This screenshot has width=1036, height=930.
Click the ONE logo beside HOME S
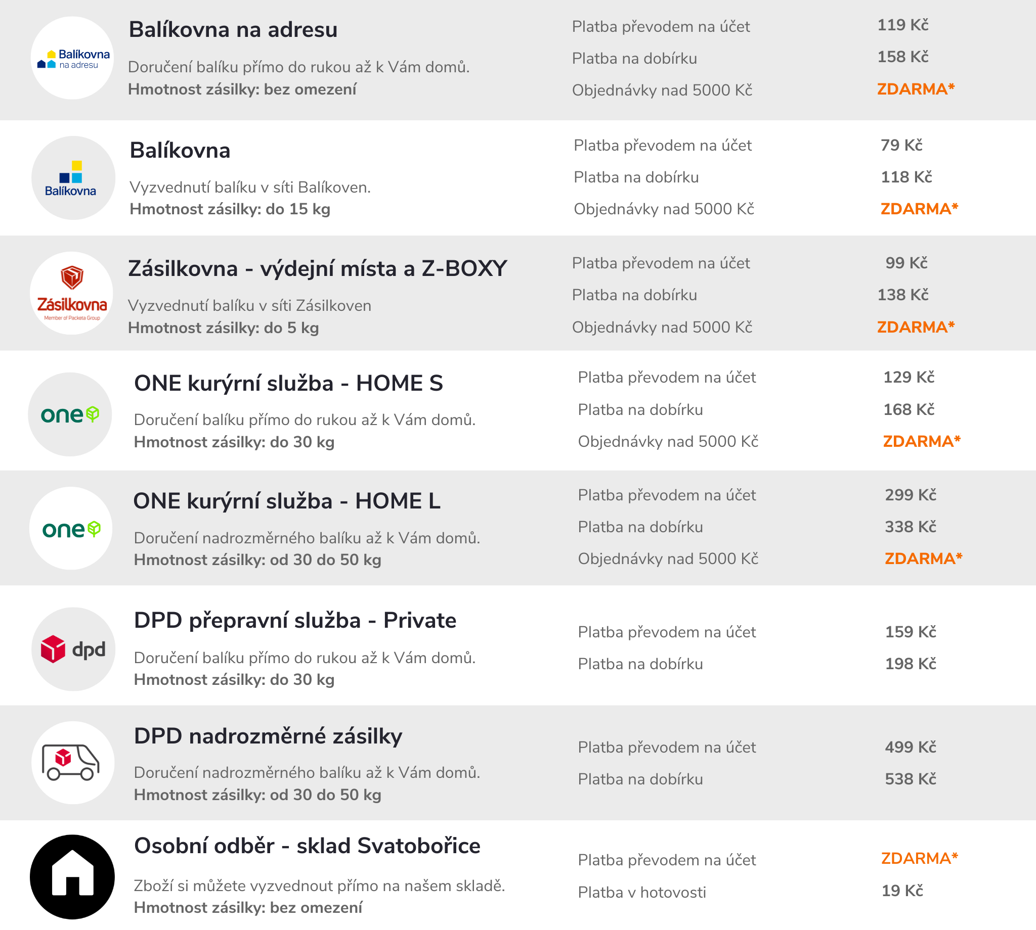coord(70,414)
